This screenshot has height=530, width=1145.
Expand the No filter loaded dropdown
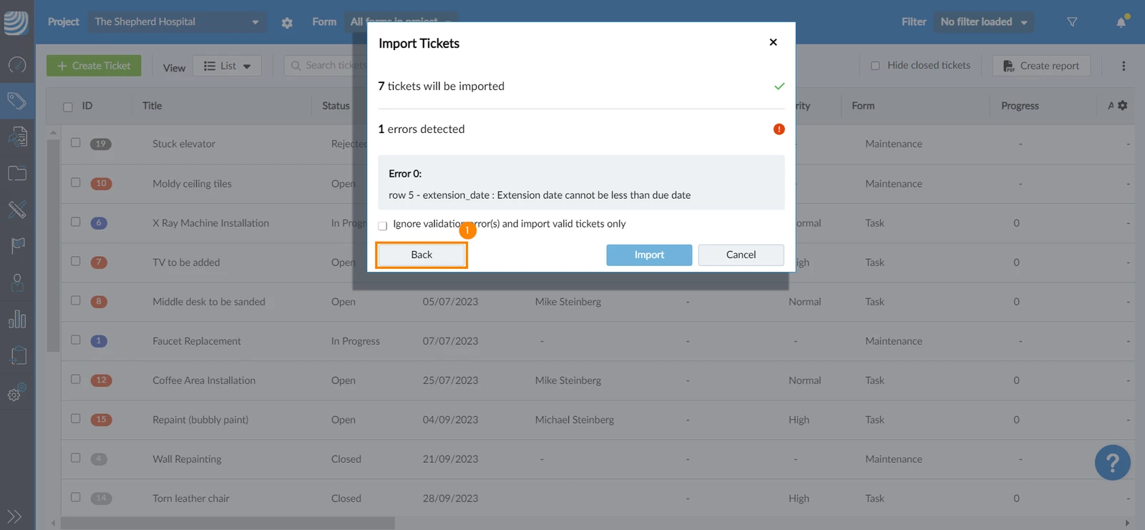pos(984,22)
